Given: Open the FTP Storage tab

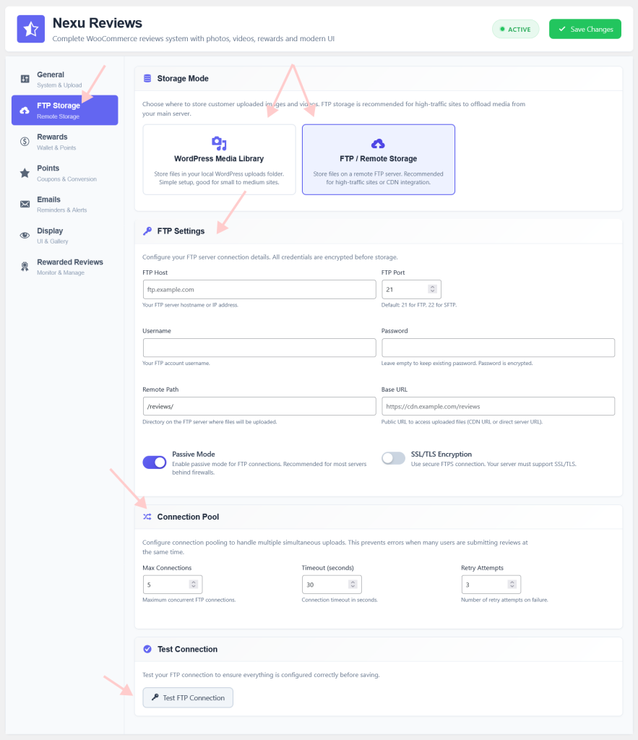Looking at the screenshot, I should coord(64,111).
